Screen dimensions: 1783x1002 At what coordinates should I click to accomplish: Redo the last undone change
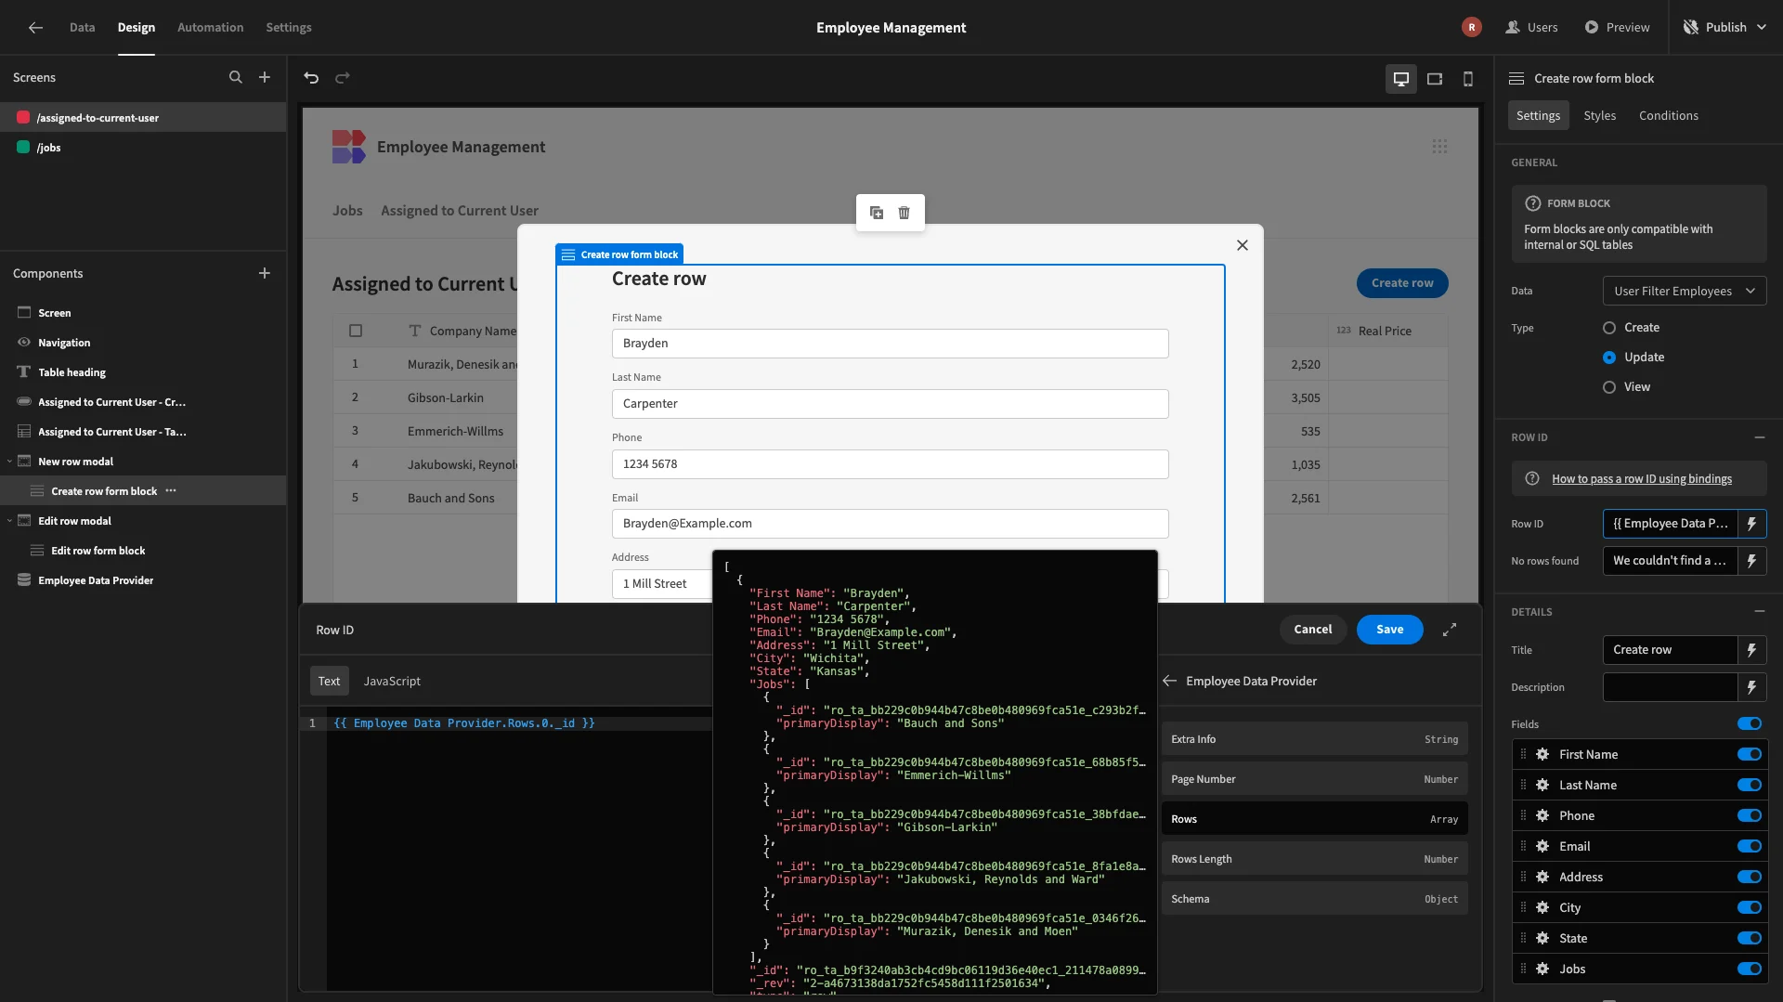point(343,78)
